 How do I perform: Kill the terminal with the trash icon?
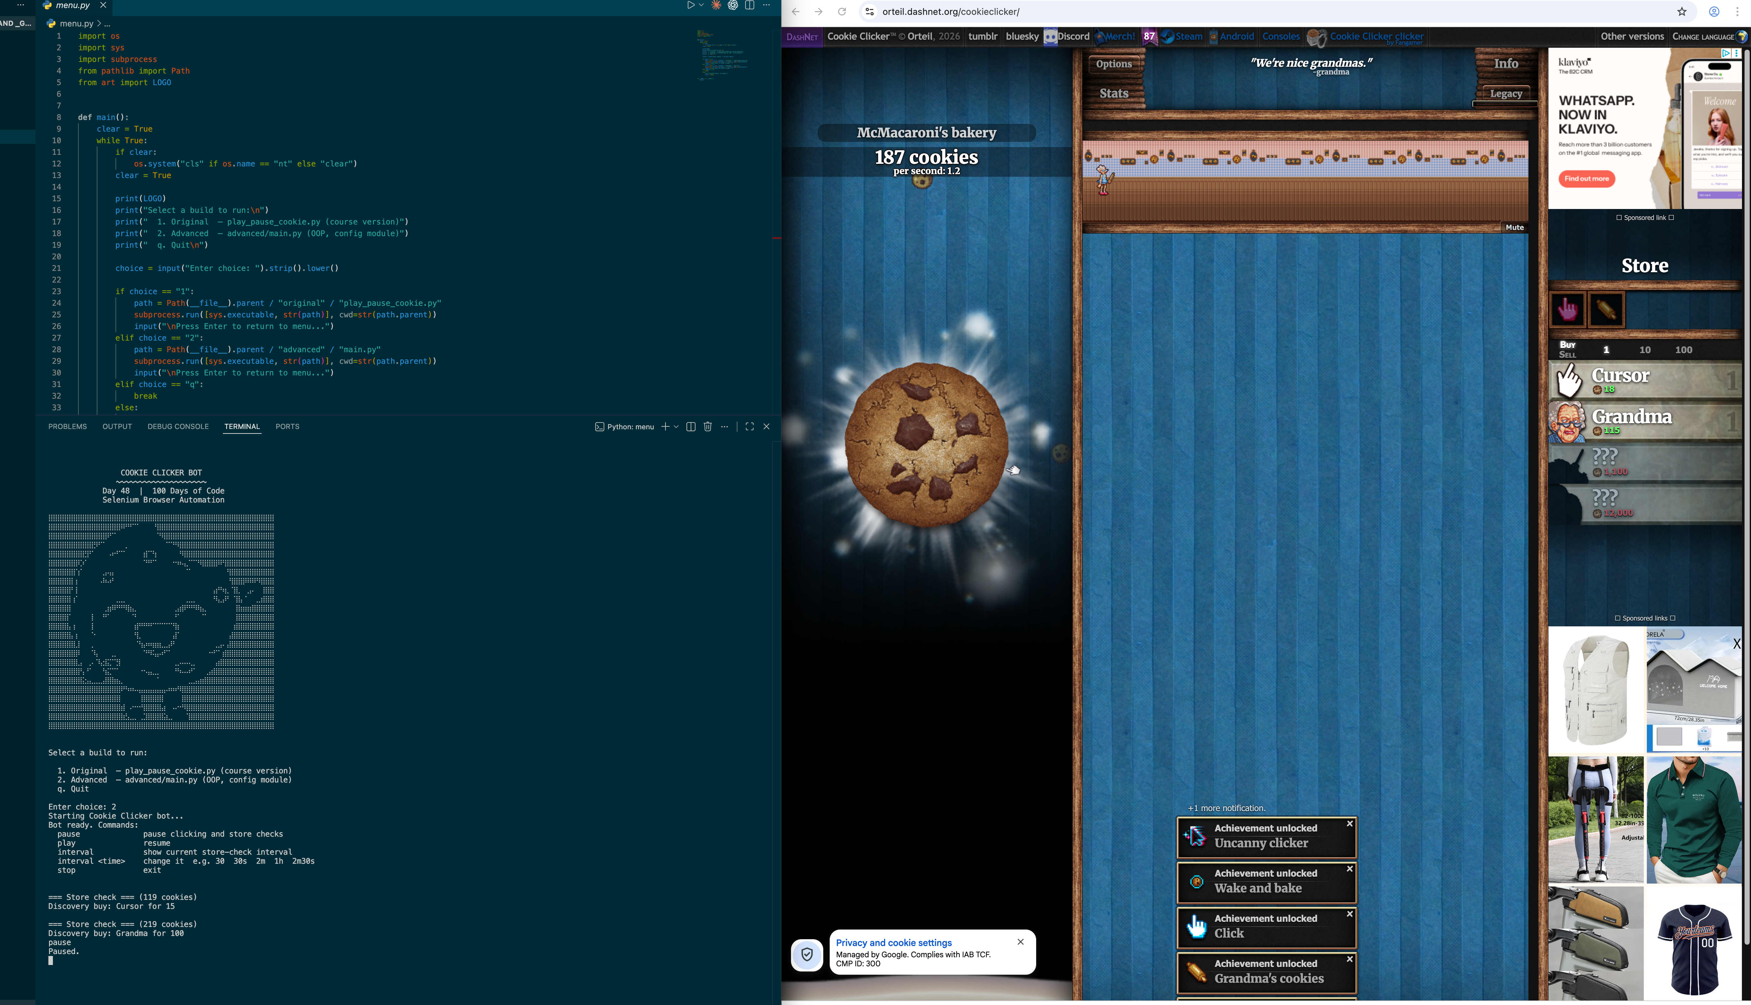point(707,427)
